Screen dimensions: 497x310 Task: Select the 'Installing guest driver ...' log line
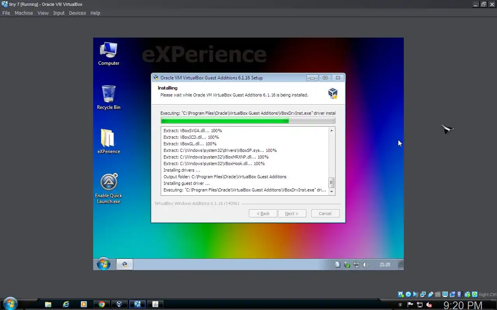pyautogui.click(x=186, y=183)
